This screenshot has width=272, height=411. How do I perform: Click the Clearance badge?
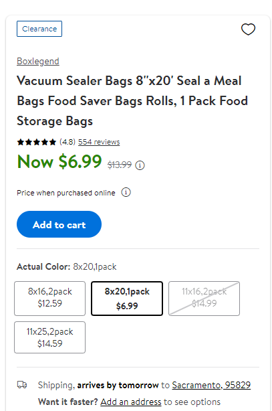tap(39, 29)
